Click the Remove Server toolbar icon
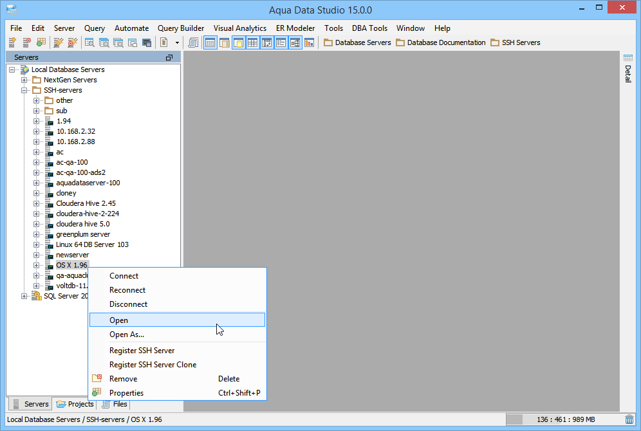The image size is (641, 431). [x=26, y=42]
